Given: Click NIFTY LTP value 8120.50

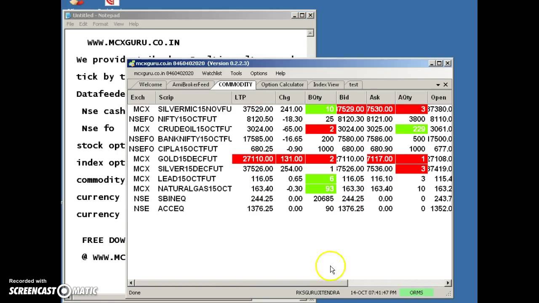Looking at the screenshot, I should coord(260,119).
